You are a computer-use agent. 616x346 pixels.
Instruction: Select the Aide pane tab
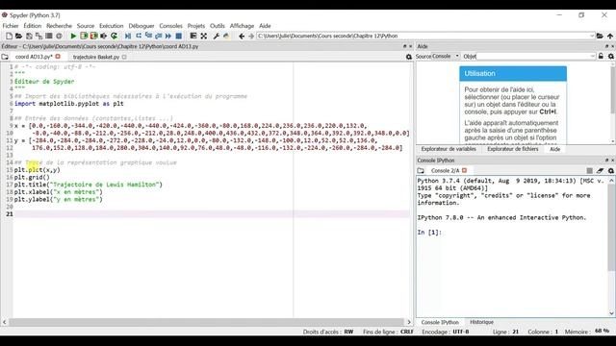pos(554,149)
